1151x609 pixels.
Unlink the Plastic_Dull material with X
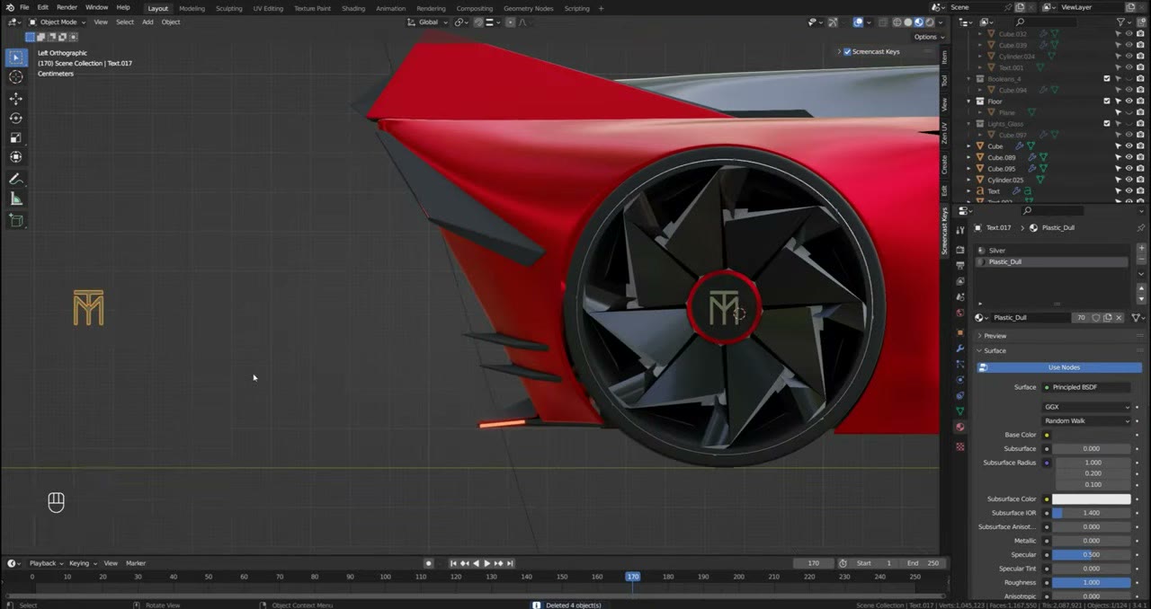[1119, 317]
